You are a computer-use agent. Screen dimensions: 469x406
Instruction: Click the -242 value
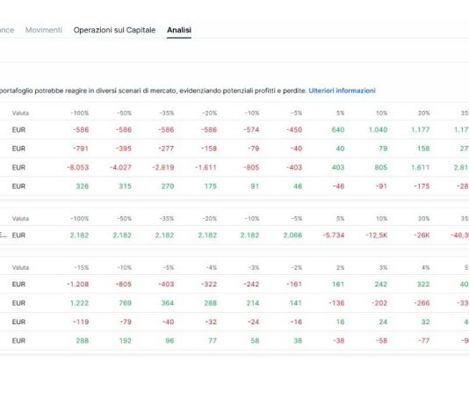coord(251,284)
